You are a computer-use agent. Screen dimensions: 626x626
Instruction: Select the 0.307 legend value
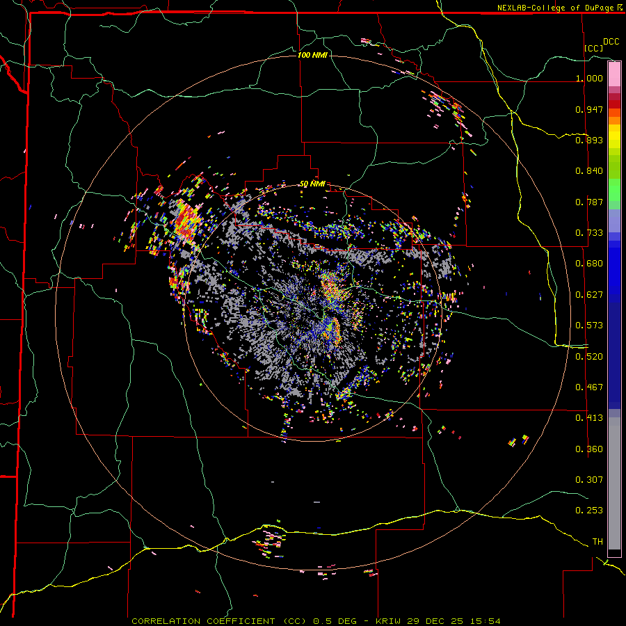tap(589, 479)
